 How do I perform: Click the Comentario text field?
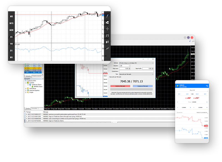pos(136,71)
